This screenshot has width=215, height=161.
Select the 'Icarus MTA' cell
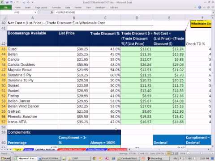pyautogui.click(x=33, y=122)
